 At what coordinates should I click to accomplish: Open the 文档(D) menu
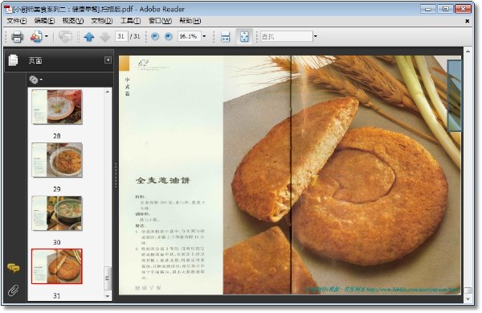point(102,21)
